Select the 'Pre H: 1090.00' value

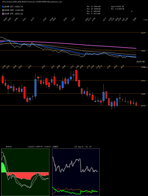(x=94, y=9)
